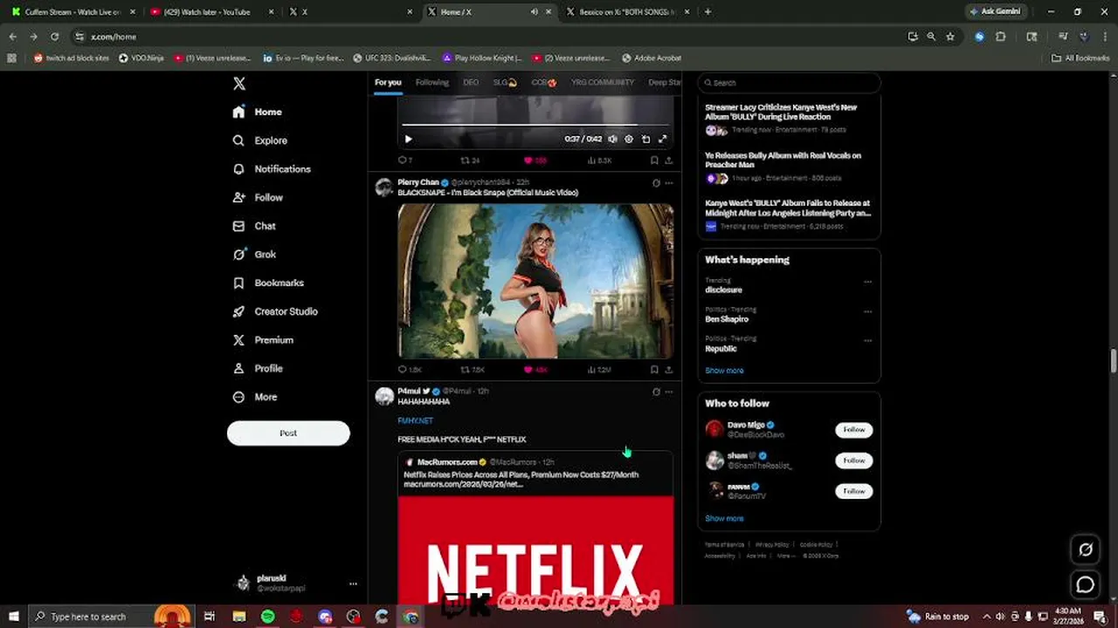Open more options on Pierry Chan post
The image size is (1118, 628).
point(669,183)
